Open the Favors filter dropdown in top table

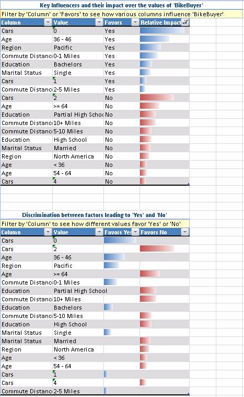135,22
